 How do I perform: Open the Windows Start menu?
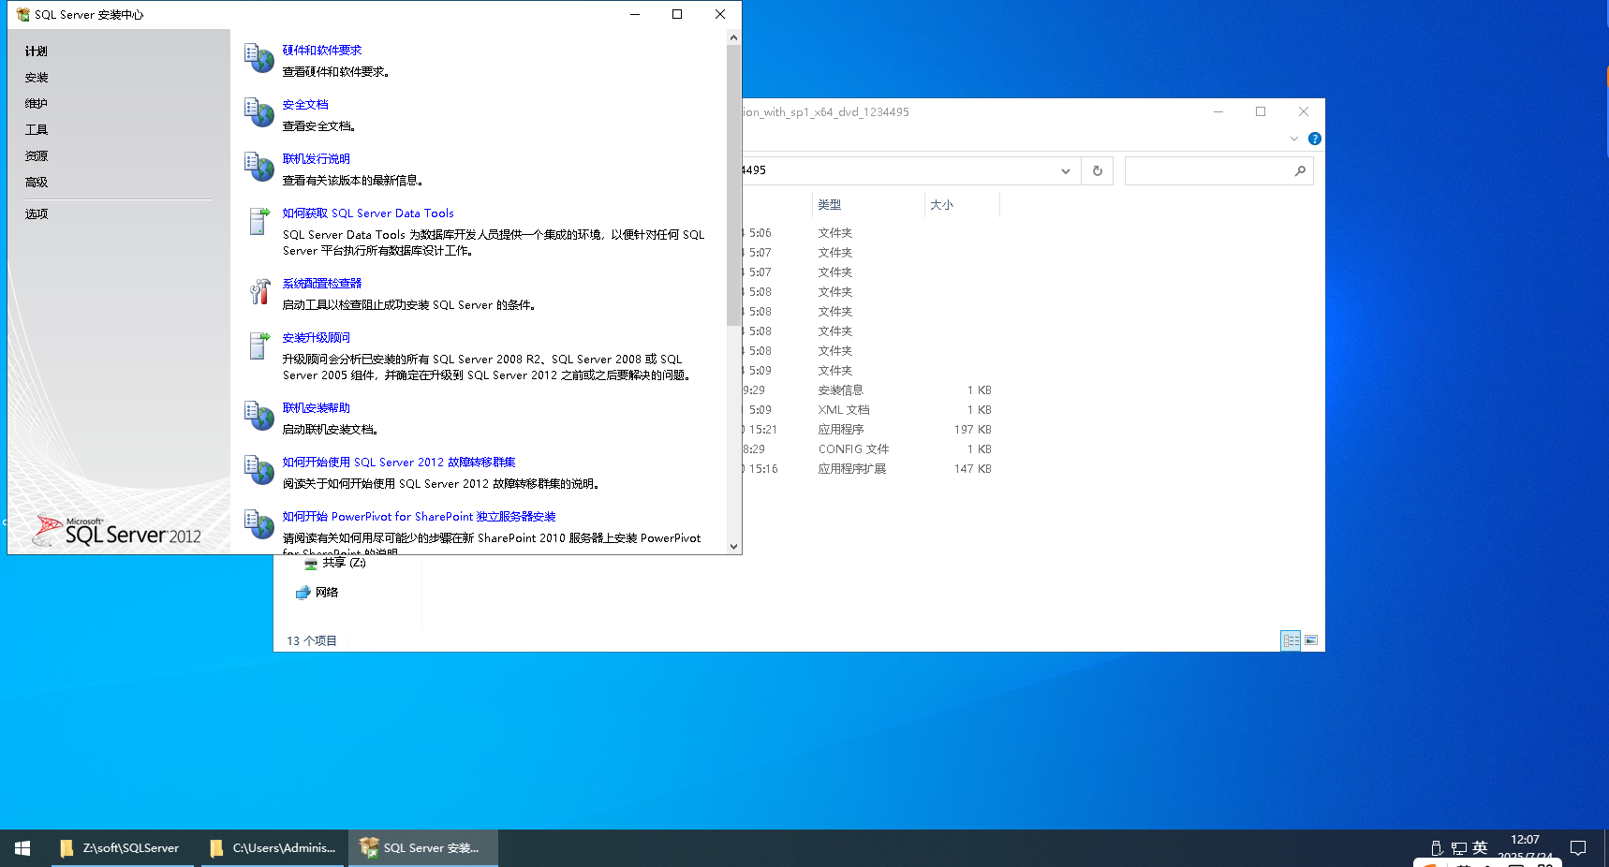[22, 848]
